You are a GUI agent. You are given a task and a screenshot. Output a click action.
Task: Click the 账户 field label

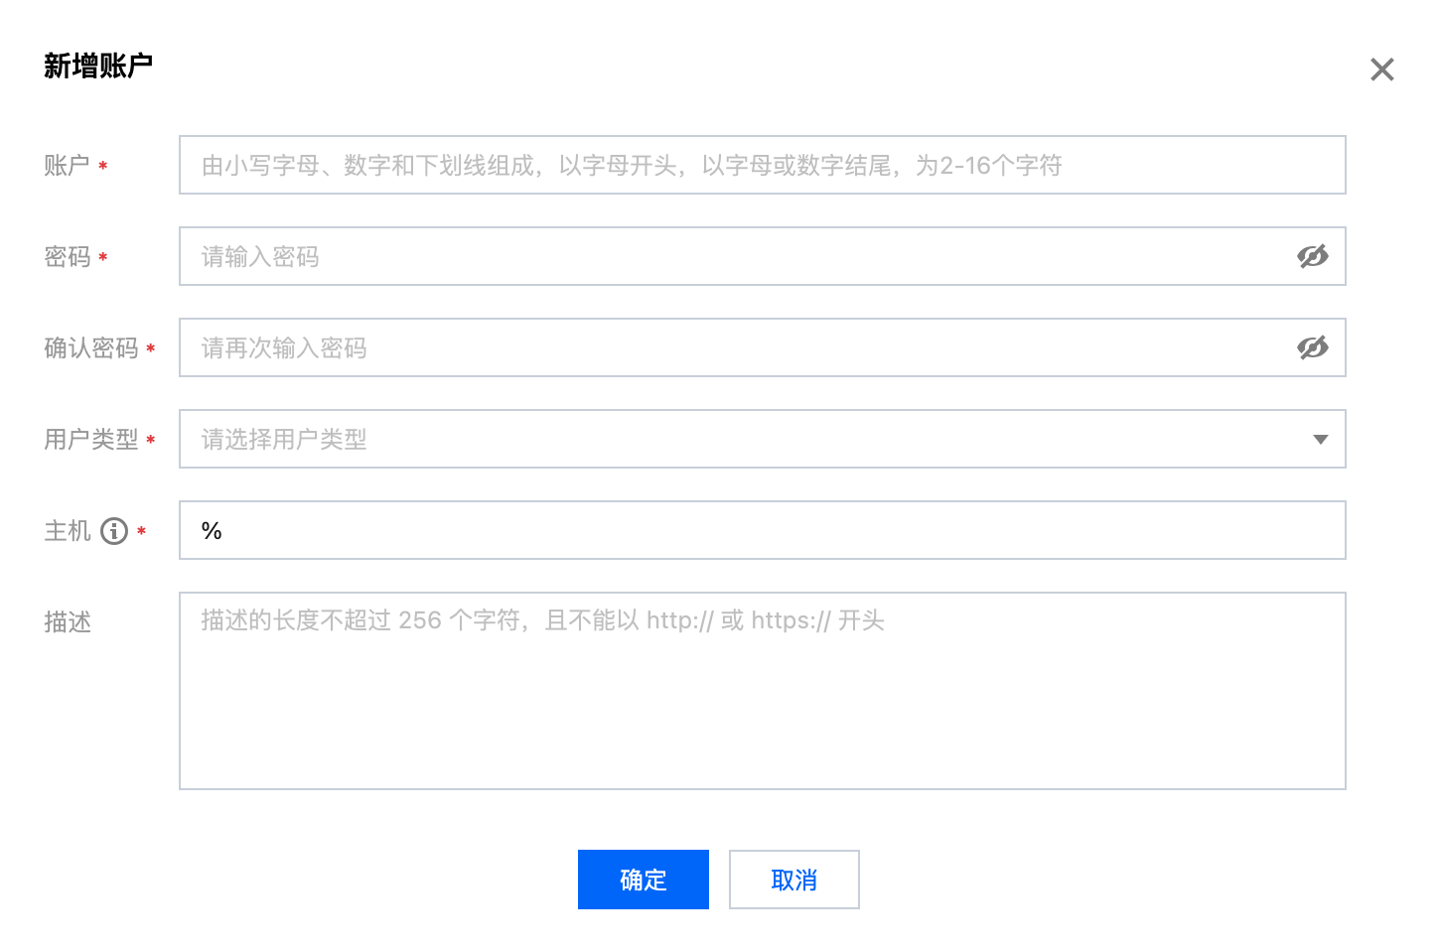click(67, 166)
